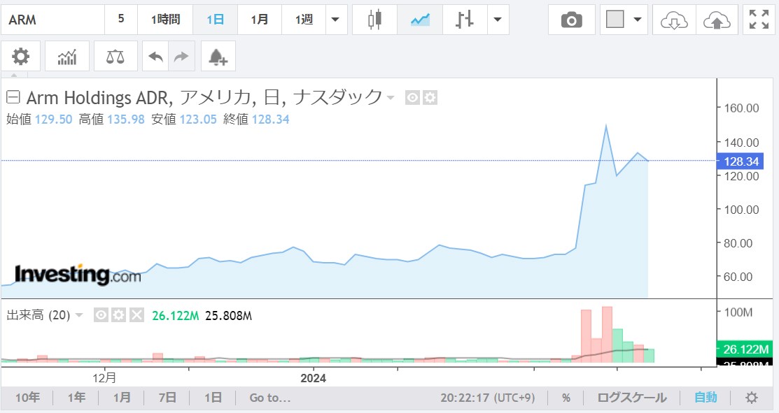
Task: Open settings gear for volume indicator
Action: click(118, 315)
